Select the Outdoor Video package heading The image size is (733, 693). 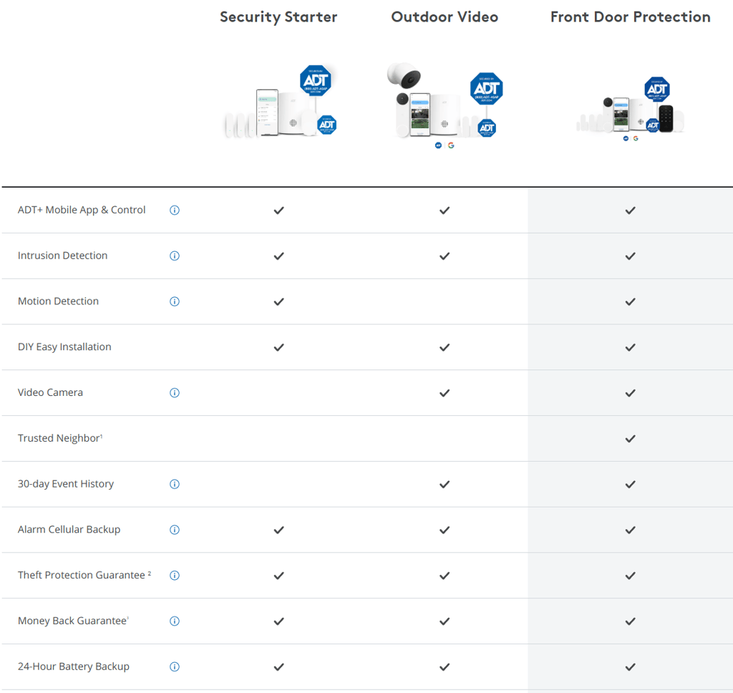(x=445, y=17)
